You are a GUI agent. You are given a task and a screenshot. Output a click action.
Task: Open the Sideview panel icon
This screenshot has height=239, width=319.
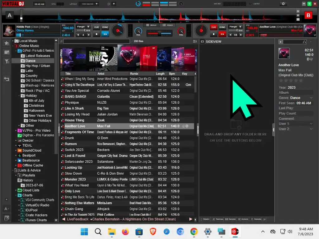(202, 41)
